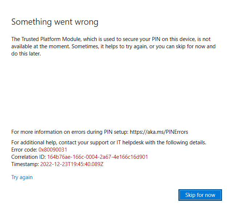The height and width of the screenshot is (211, 234).
Task: Click the Try again link
Action: click(x=22, y=177)
